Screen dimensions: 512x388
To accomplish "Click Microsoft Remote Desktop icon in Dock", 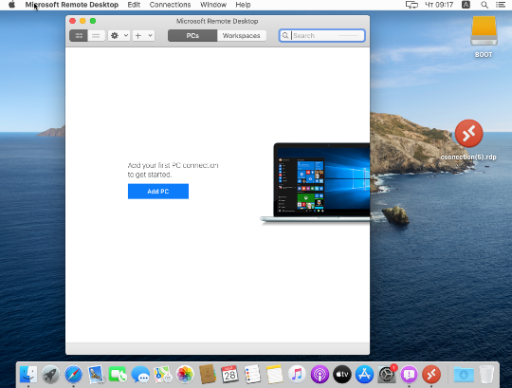I will coord(431,375).
